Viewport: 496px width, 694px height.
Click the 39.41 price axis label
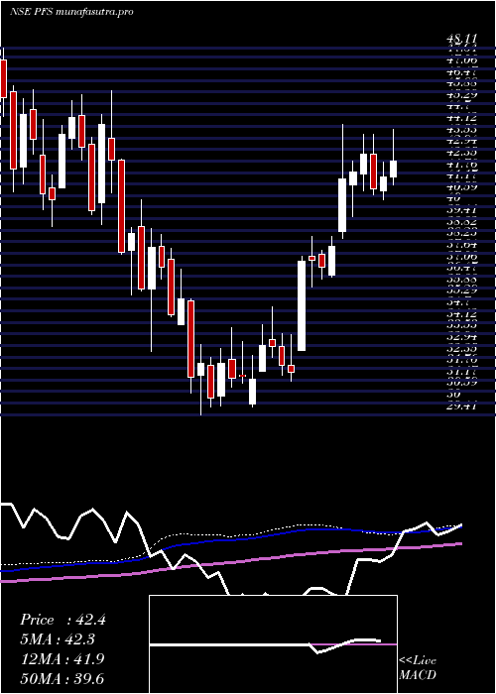461,210
